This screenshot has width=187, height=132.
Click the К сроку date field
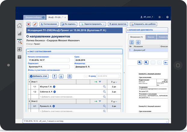108,76
